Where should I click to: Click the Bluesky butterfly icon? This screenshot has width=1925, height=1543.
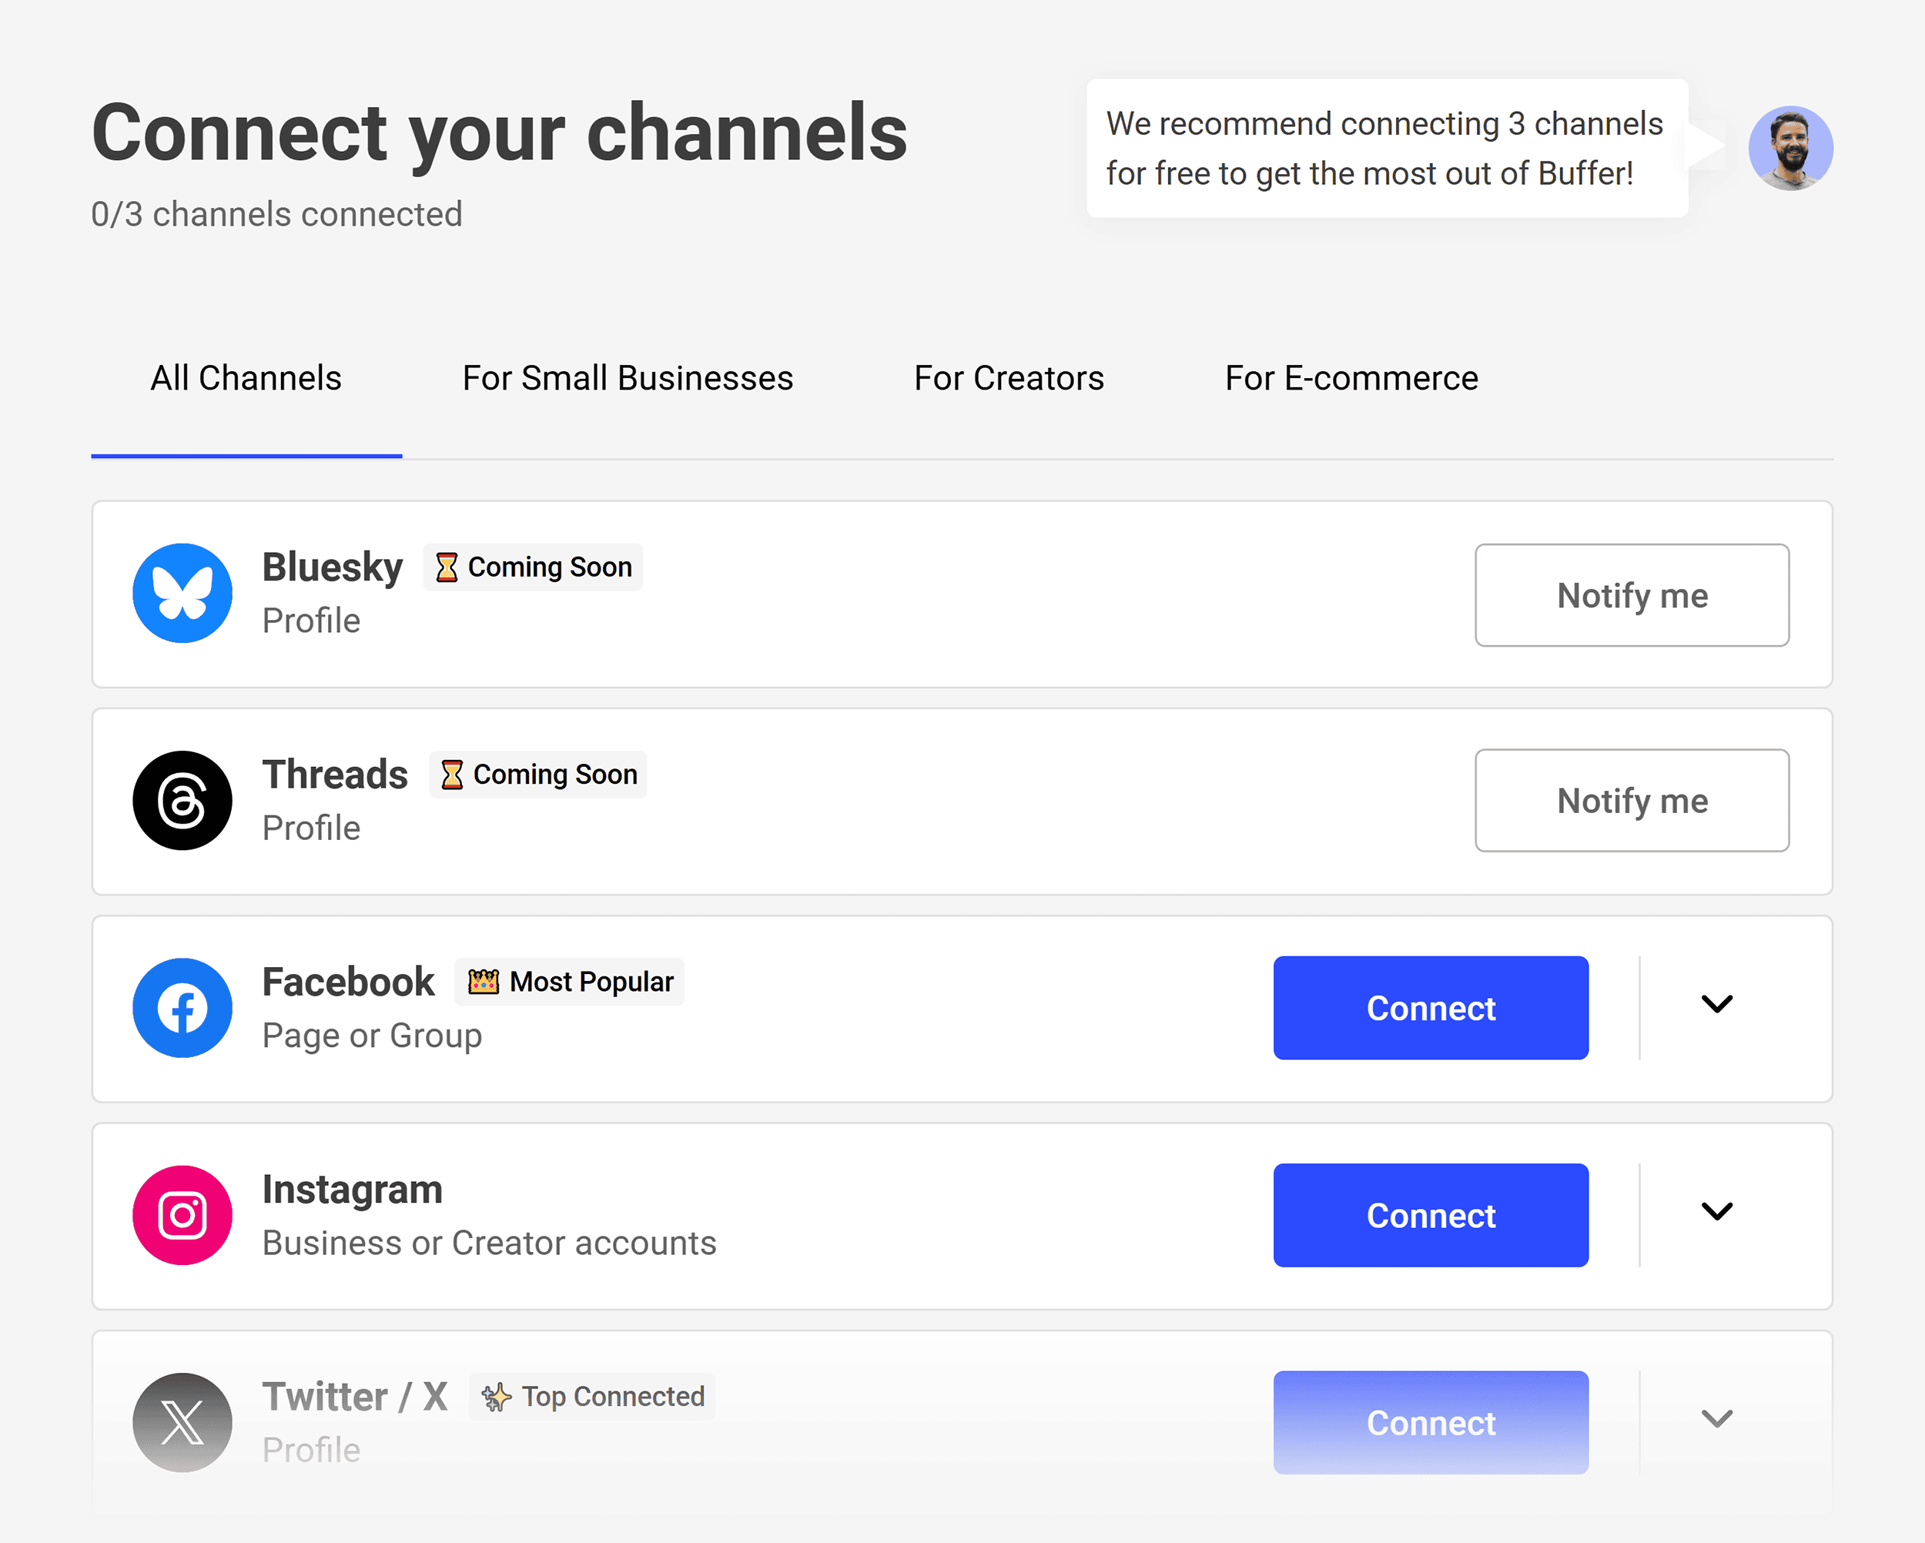click(182, 593)
